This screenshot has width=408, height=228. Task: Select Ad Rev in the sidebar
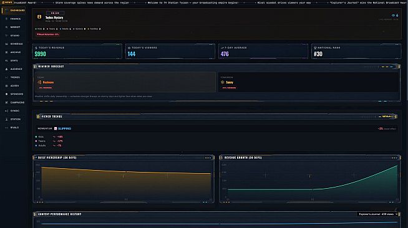14,86
